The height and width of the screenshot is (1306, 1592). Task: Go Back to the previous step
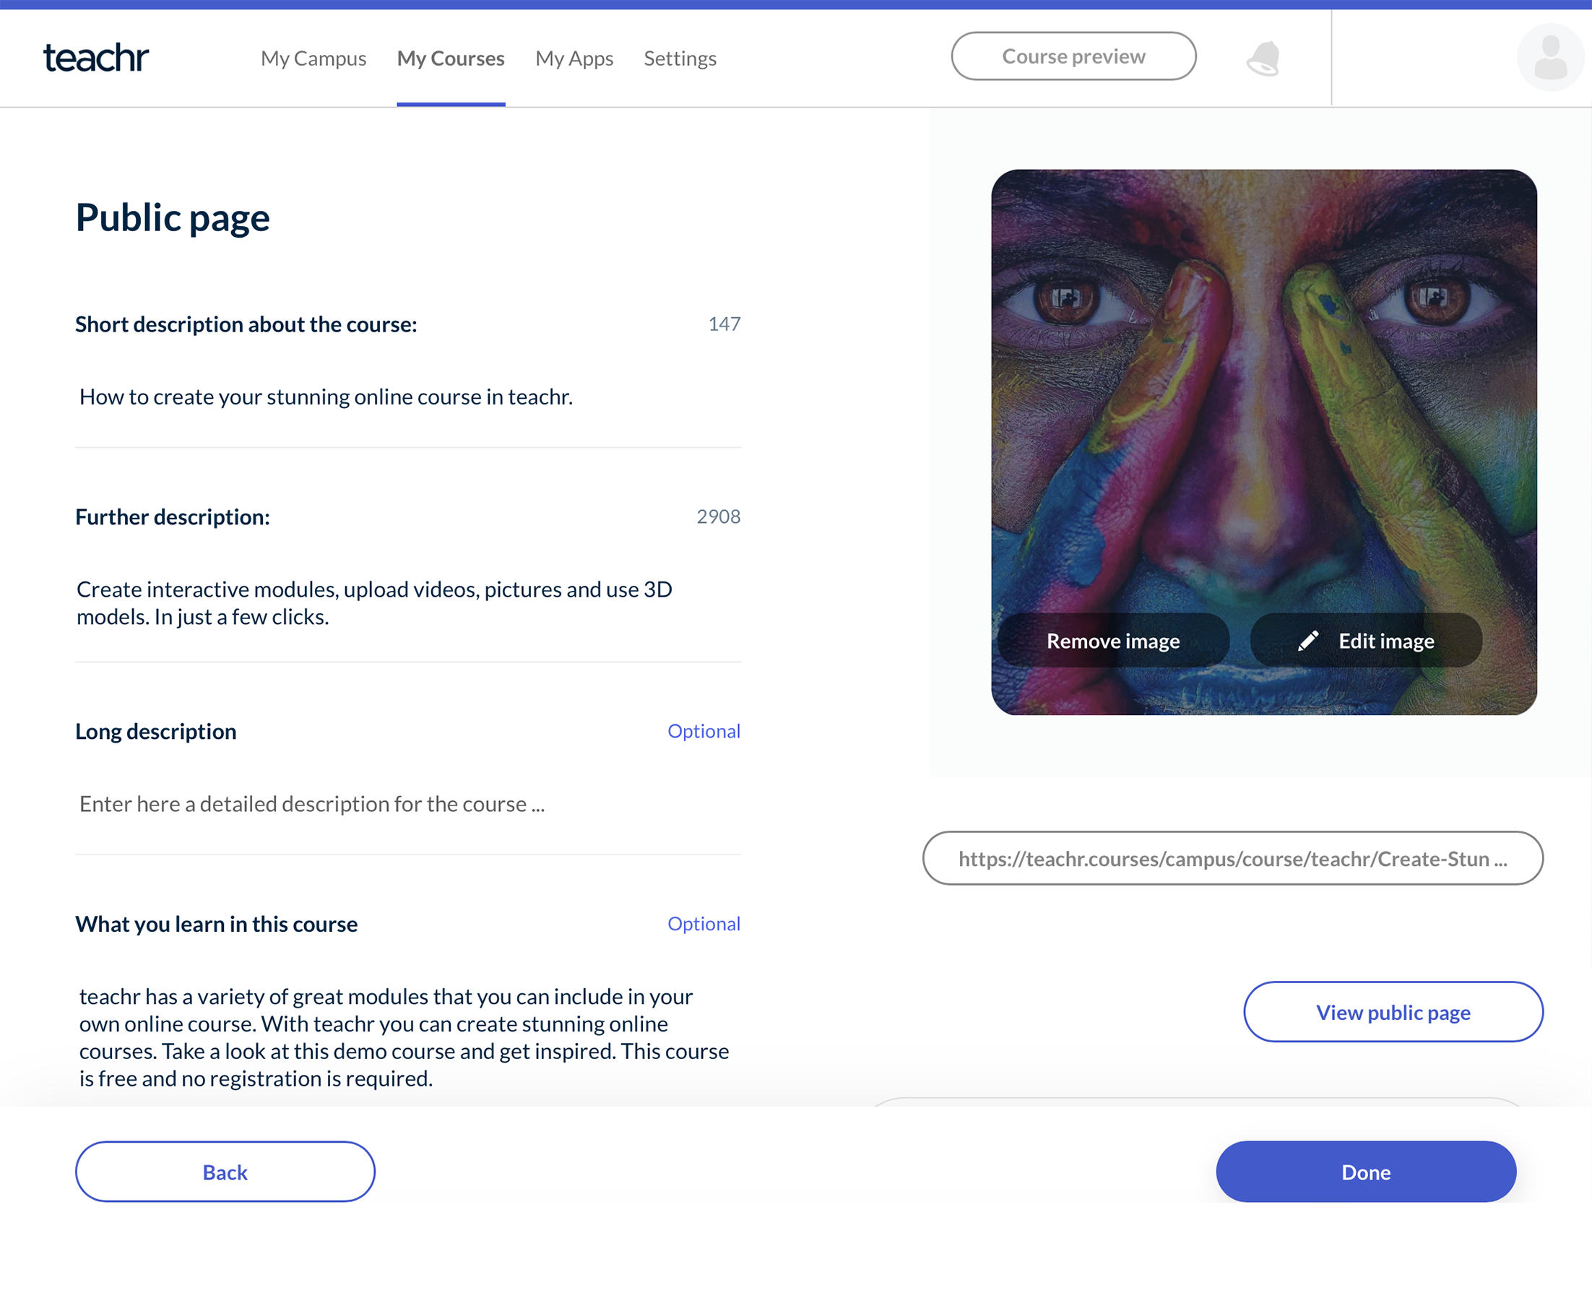[x=225, y=1172]
